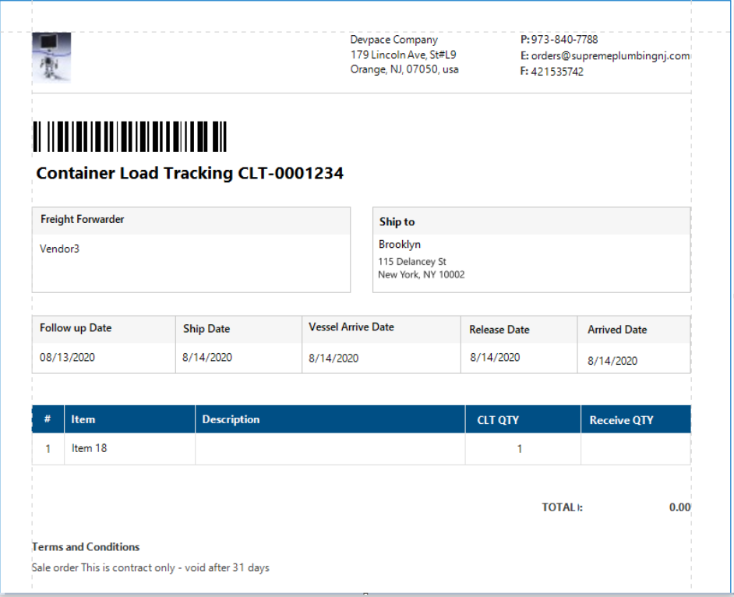734x597 pixels.
Task: Select the phone number 973-840-7788
Action: click(564, 40)
